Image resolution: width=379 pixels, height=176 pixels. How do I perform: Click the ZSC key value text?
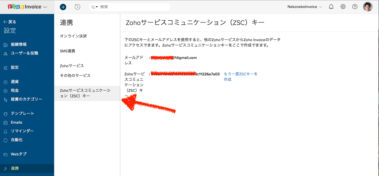[x=185, y=74]
